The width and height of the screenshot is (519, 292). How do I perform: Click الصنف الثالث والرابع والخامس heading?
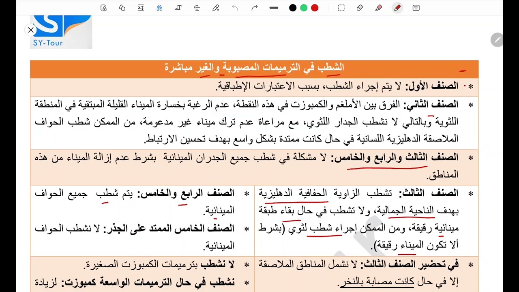pyautogui.click(x=395, y=157)
